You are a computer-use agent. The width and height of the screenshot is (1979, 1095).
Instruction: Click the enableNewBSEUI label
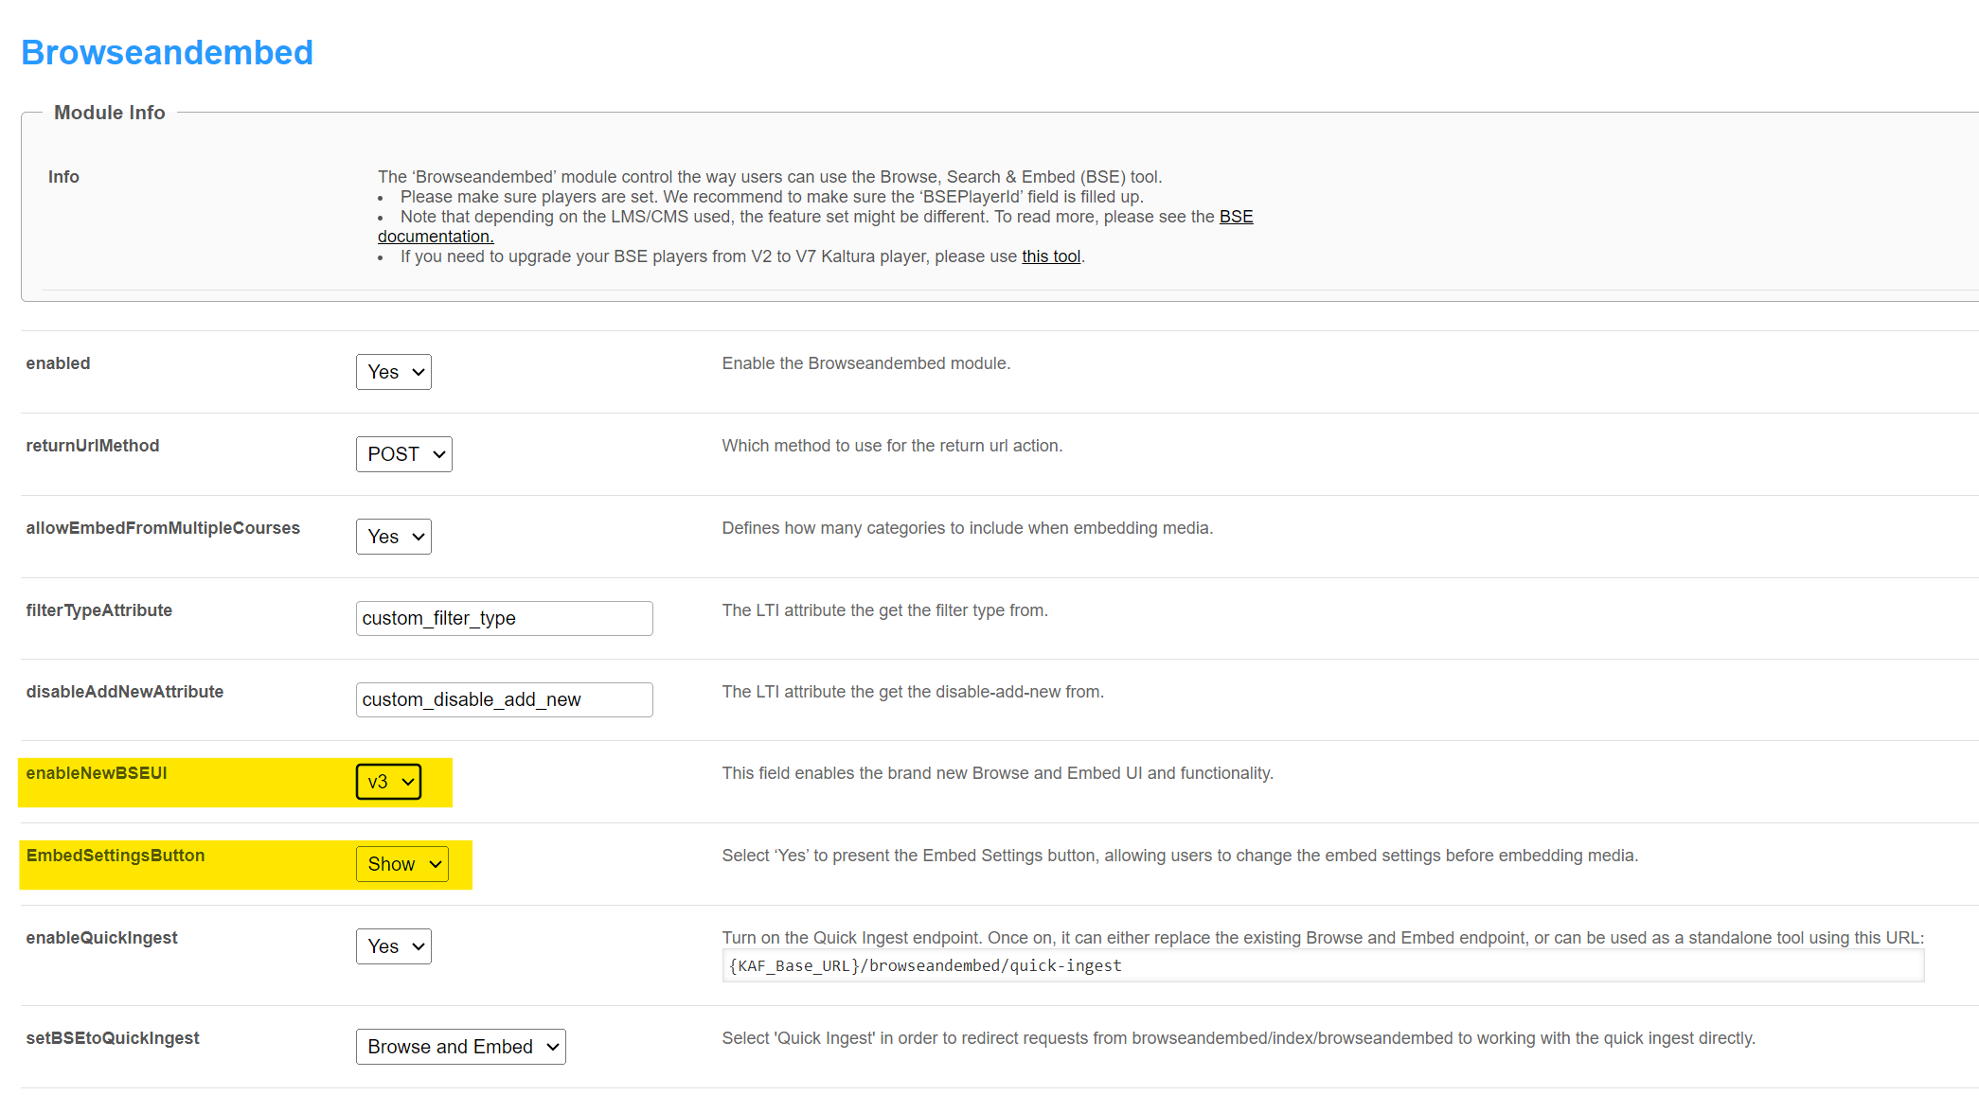click(x=96, y=773)
